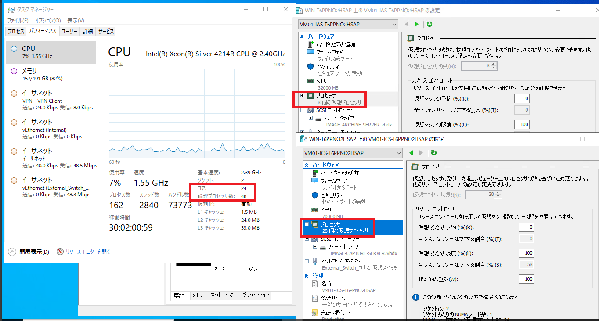Switch to レプリケーション tab in Hyper-V Manager
This screenshot has width=599, height=321.
point(253,295)
